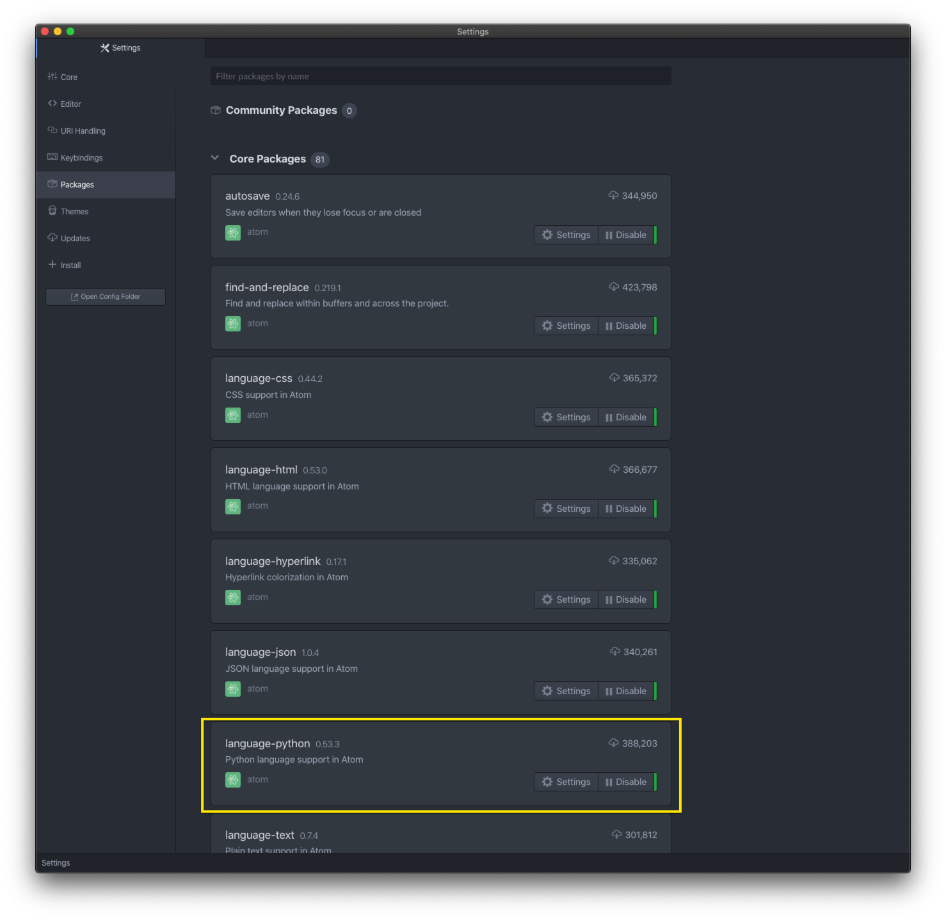
Task: Click the 0.24.6 version number
Action: (287, 196)
